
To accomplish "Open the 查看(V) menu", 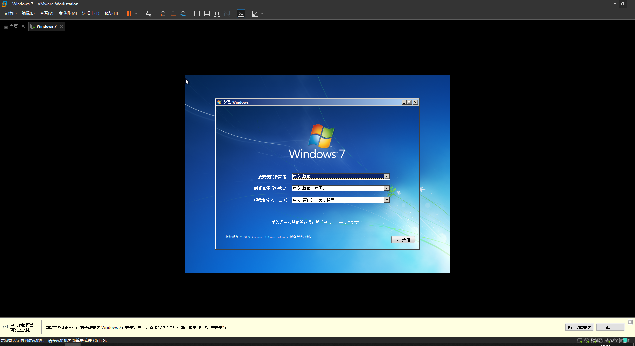I will point(46,13).
